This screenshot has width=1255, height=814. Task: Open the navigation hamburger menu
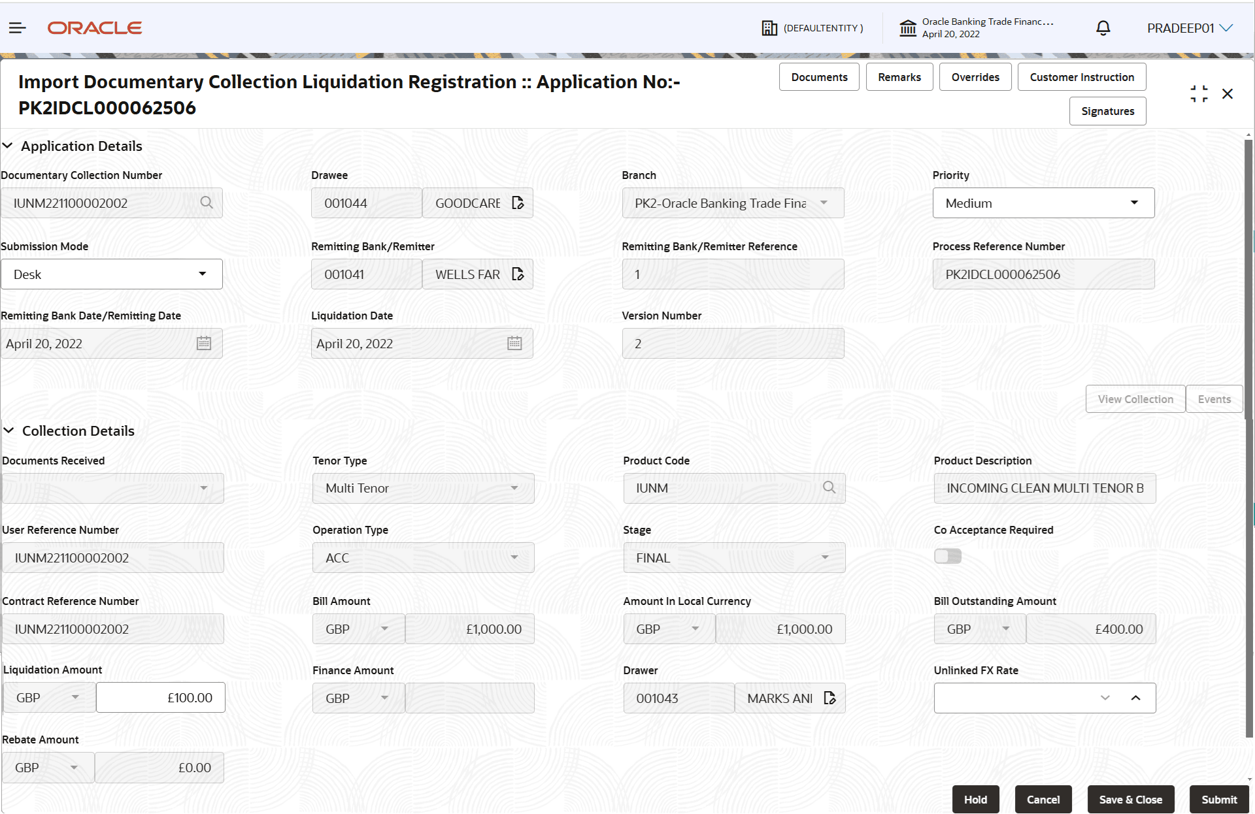click(x=17, y=27)
